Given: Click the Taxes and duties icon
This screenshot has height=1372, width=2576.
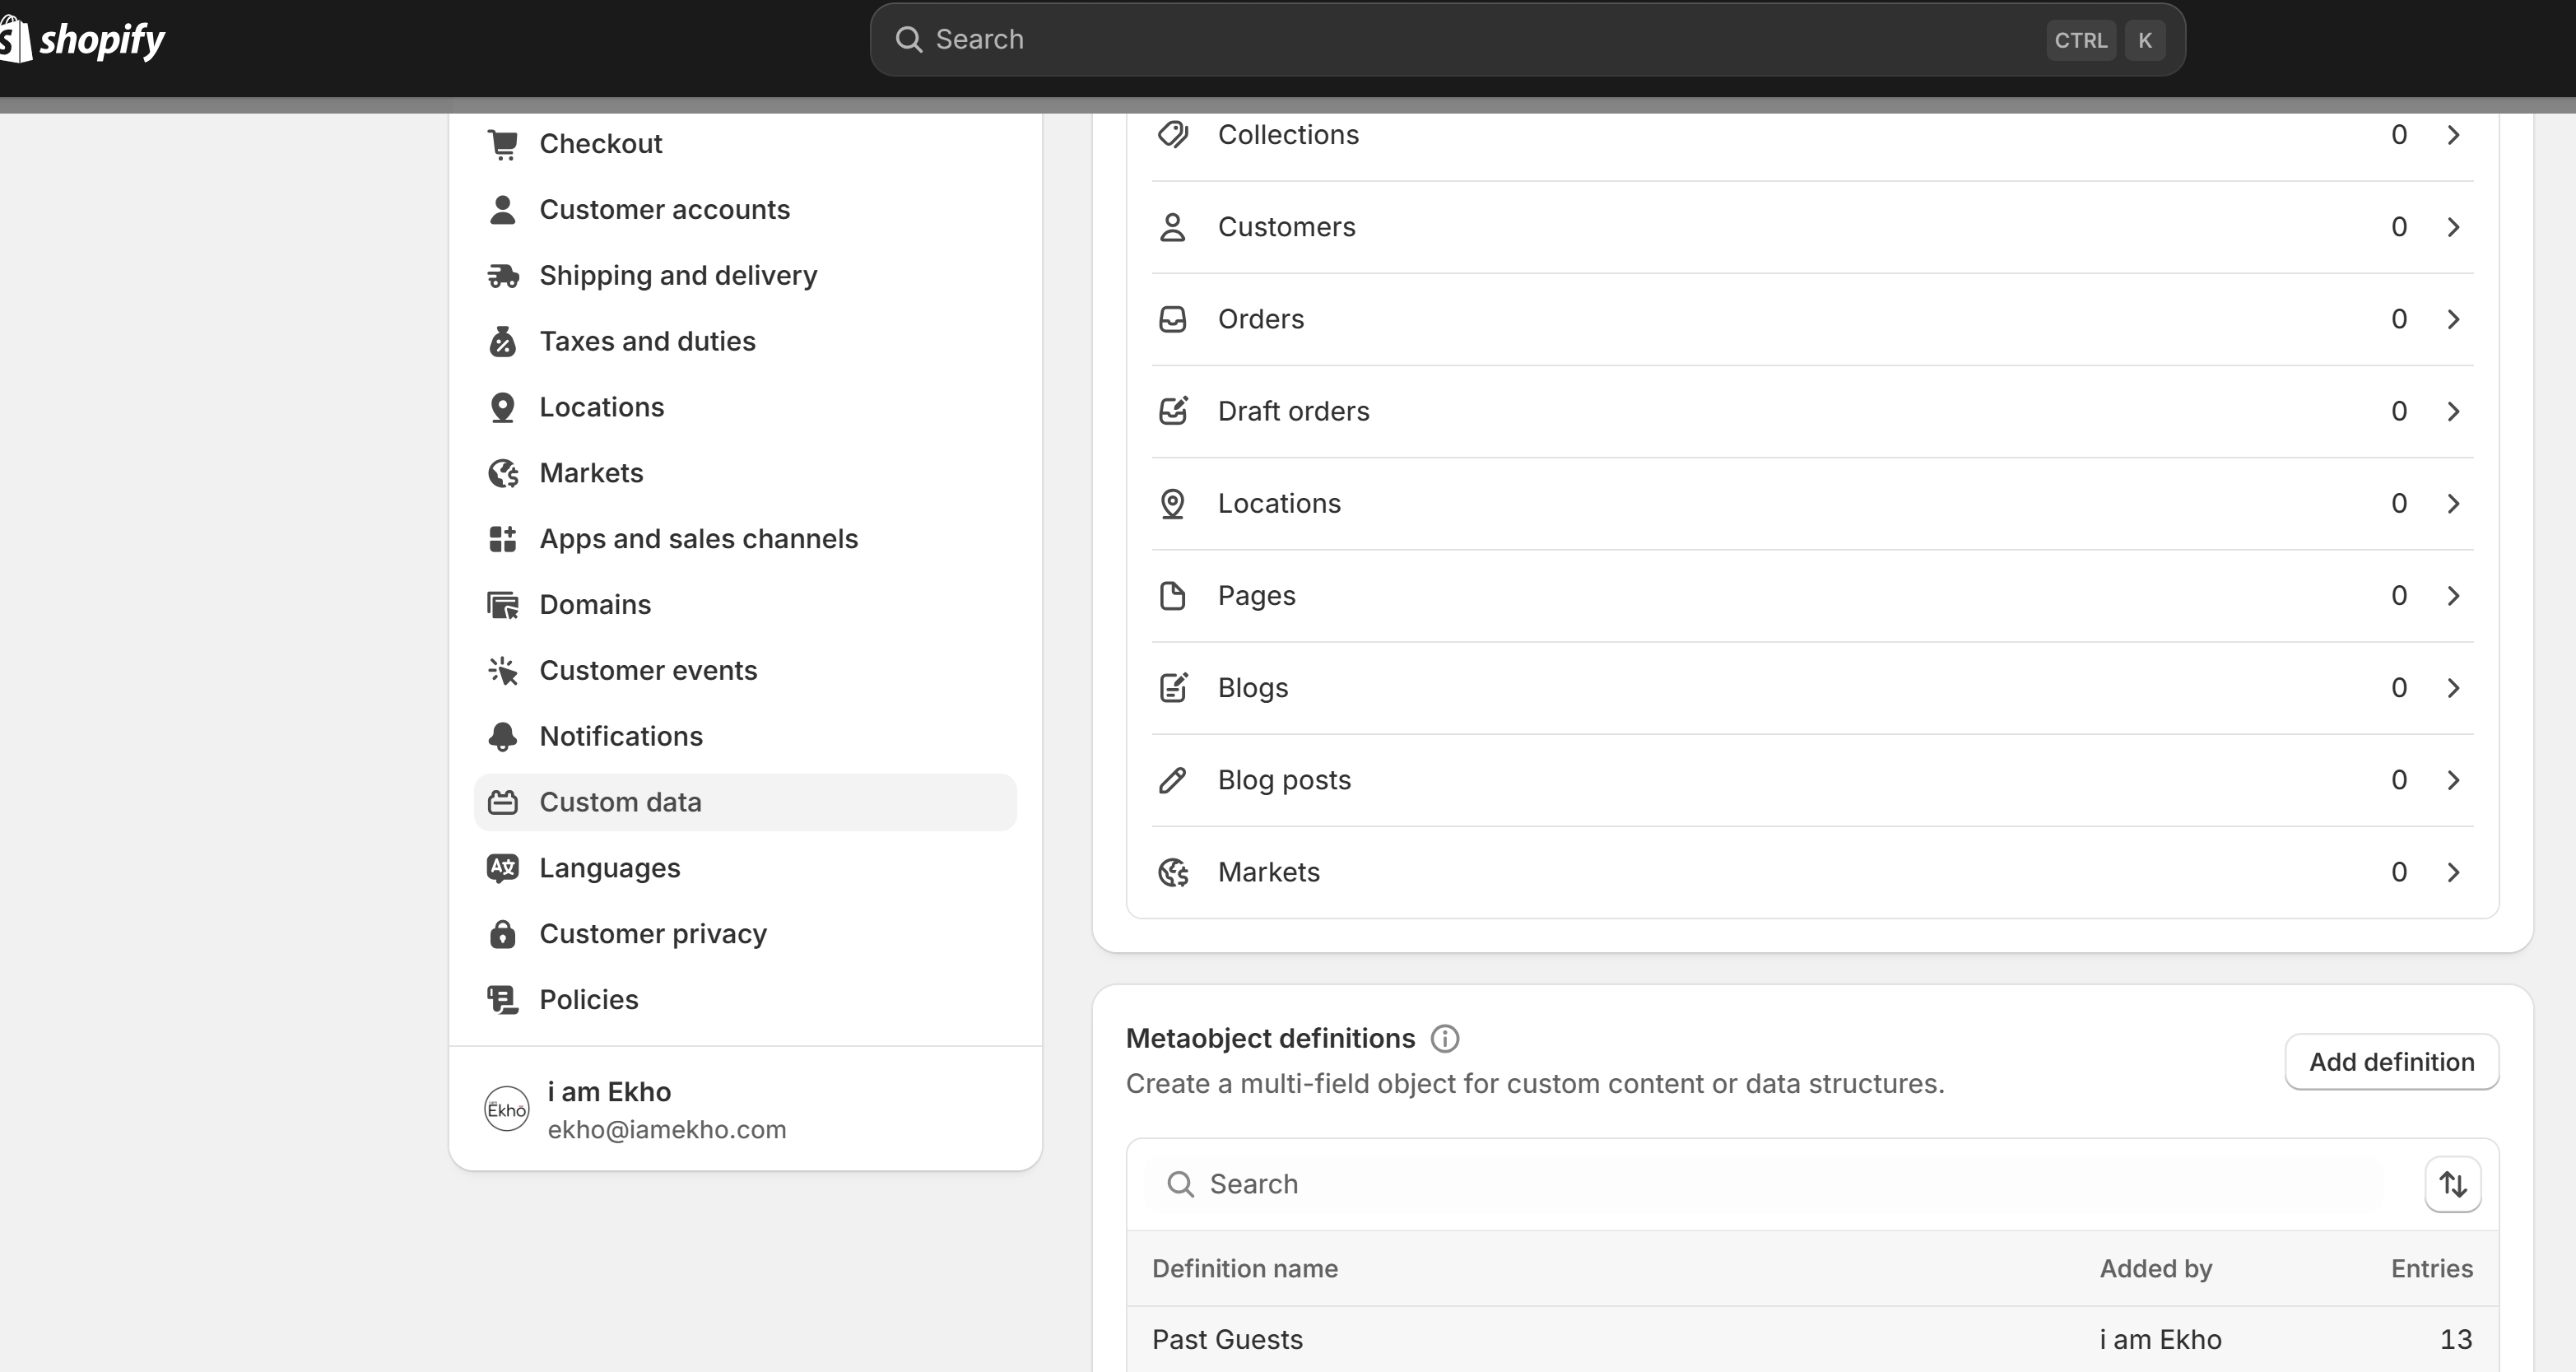Looking at the screenshot, I should coord(503,342).
